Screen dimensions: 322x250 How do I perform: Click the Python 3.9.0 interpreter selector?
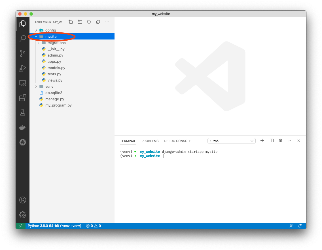point(54,226)
